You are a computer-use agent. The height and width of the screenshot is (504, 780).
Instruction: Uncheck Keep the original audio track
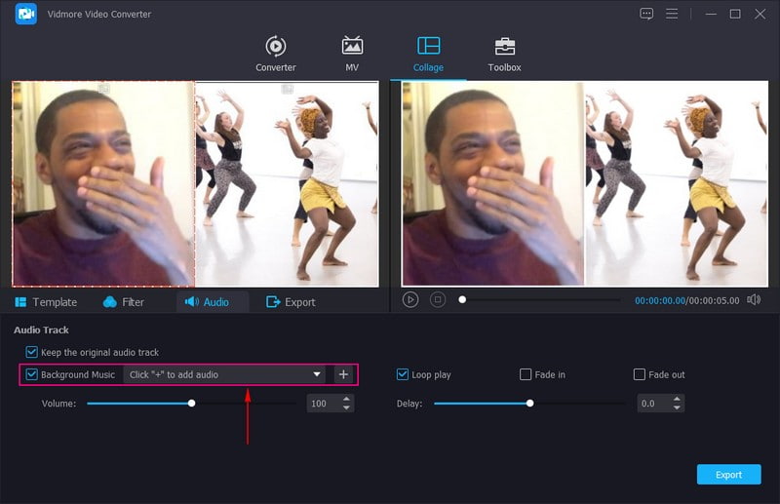pos(32,352)
